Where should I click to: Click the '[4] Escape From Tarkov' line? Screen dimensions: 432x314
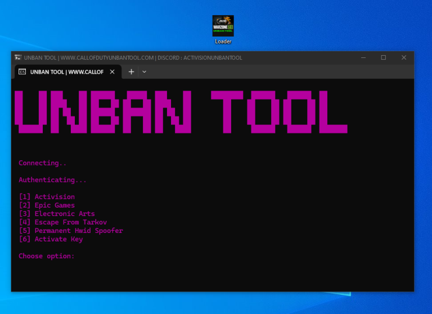[x=63, y=222]
